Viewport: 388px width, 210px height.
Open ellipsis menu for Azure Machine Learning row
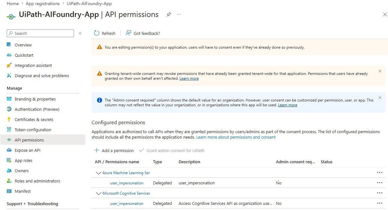(380, 173)
